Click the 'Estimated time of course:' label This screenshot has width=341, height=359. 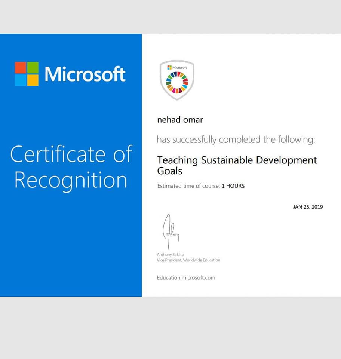188,186
